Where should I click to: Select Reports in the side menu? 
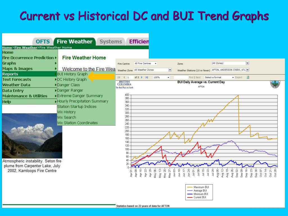[29, 74]
